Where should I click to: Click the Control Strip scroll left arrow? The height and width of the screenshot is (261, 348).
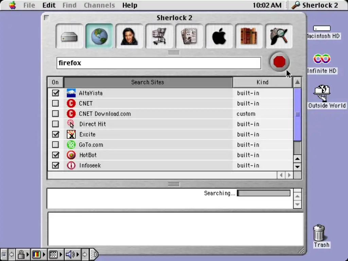tap(12, 254)
